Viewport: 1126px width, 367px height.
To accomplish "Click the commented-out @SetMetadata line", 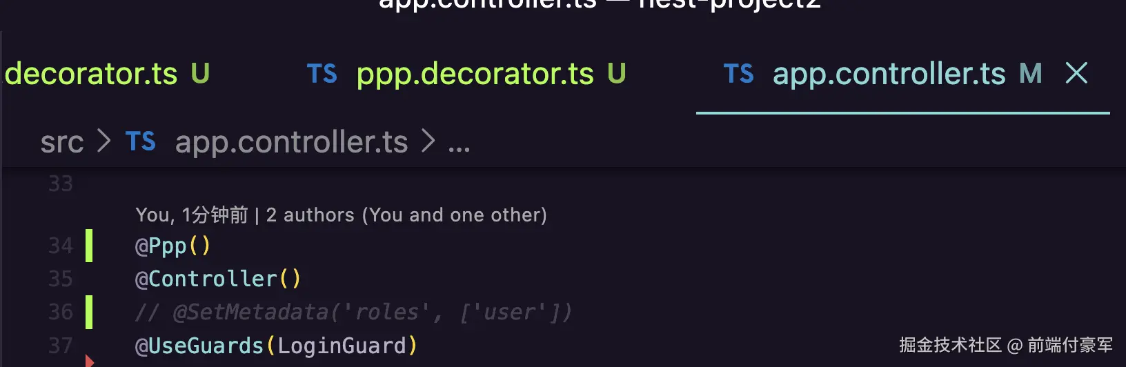I will coord(353,313).
